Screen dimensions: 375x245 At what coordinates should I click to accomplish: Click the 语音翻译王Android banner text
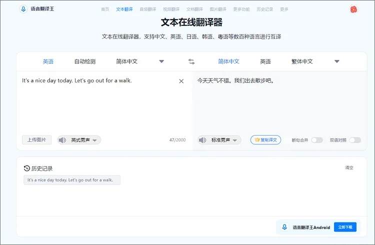coord(311,228)
